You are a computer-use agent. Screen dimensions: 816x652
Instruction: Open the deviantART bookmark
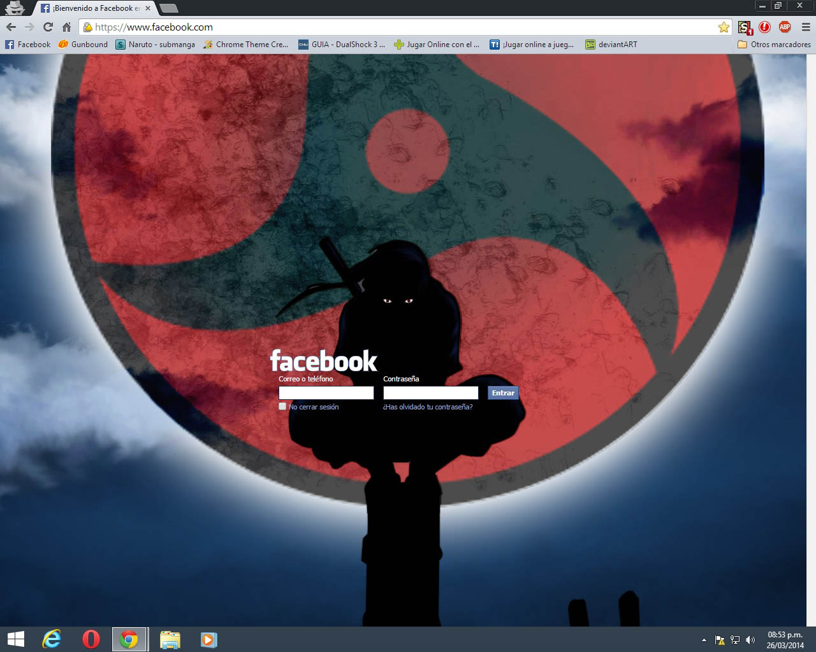pyautogui.click(x=611, y=45)
